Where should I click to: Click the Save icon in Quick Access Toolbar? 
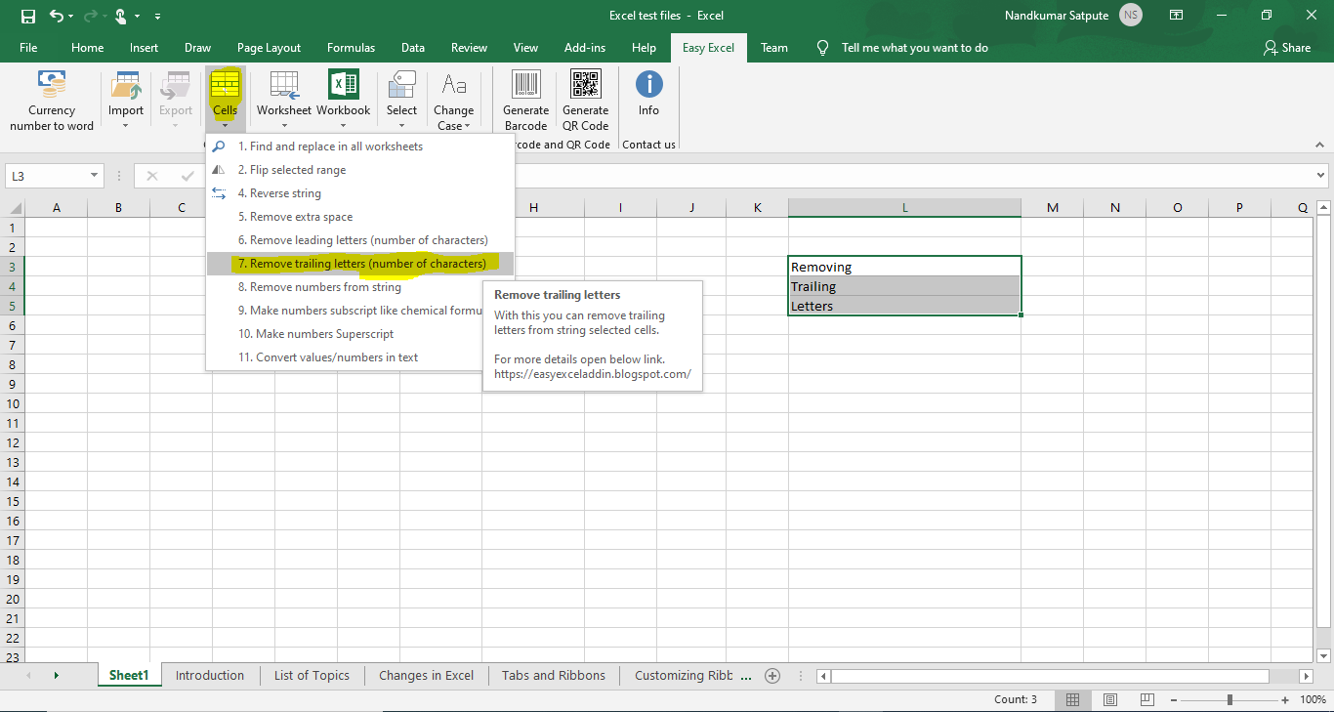click(26, 16)
